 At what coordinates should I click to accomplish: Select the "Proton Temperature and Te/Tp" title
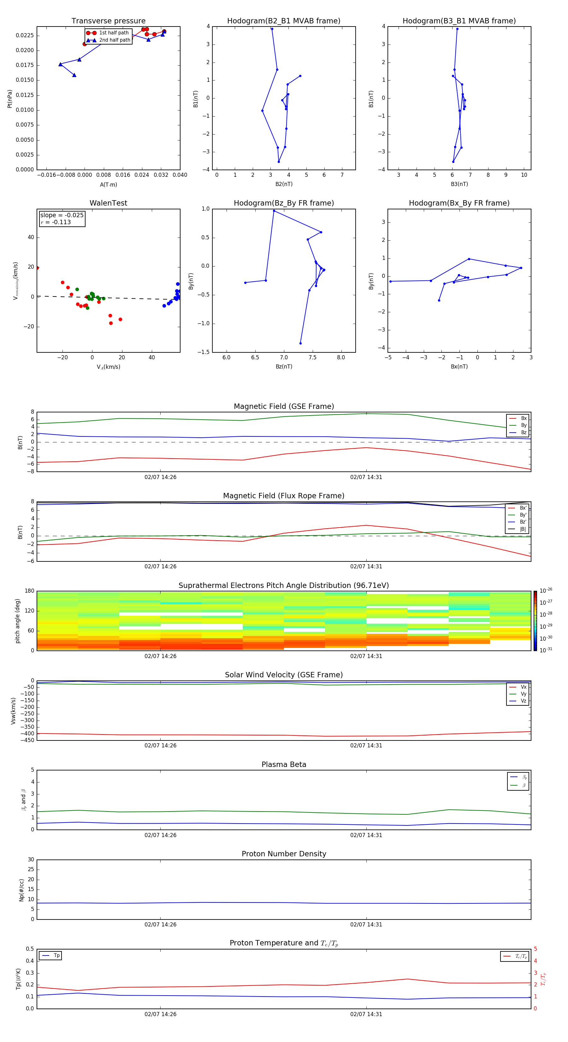point(284,943)
